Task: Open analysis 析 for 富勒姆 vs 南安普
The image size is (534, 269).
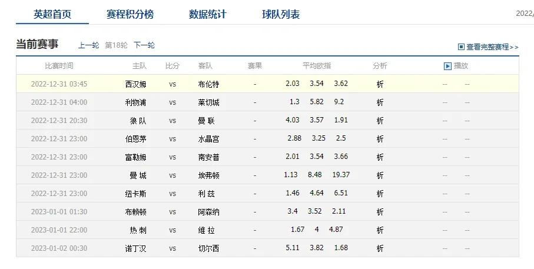Action: [380, 157]
